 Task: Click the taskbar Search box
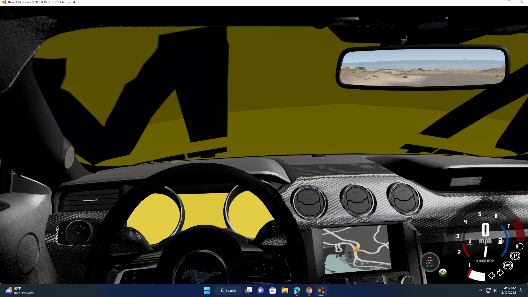coord(228,290)
